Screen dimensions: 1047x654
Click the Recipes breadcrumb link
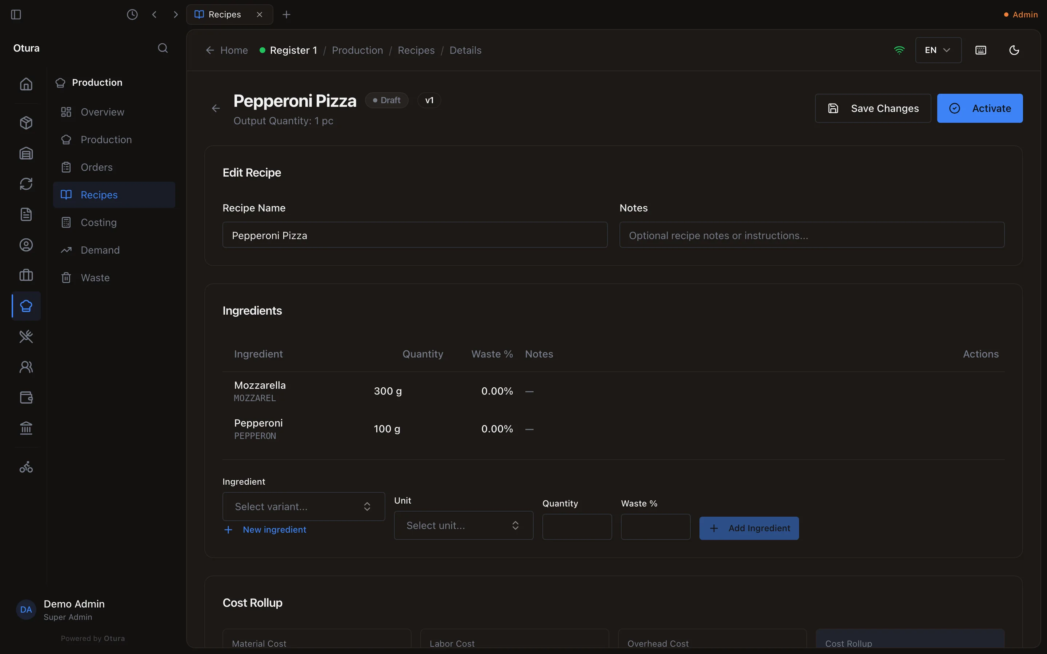pyautogui.click(x=416, y=51)
